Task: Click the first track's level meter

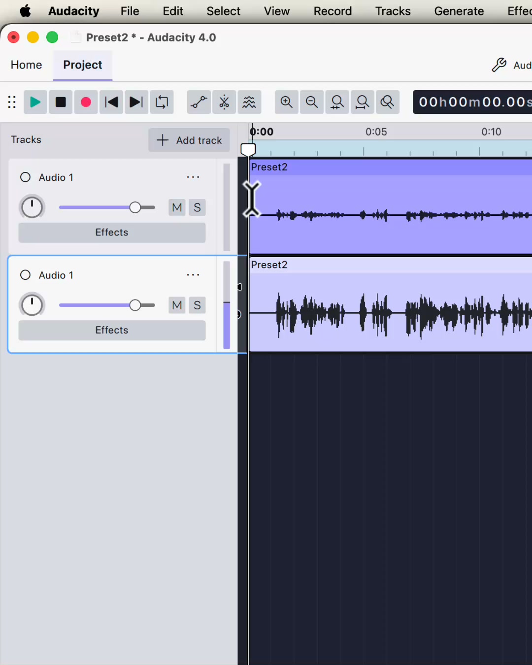Action: coord(227,207)
